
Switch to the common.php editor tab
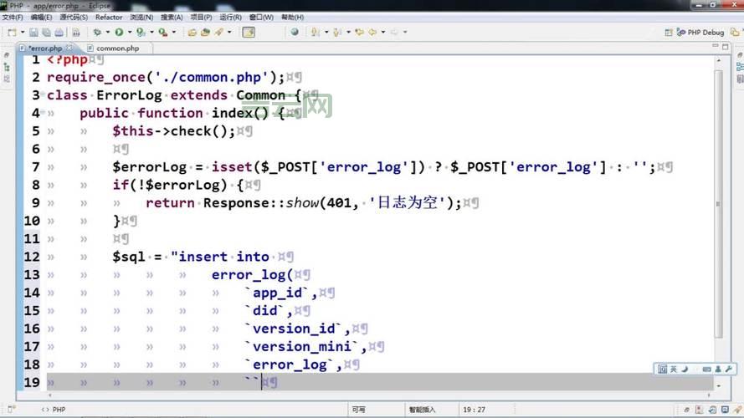116,48
